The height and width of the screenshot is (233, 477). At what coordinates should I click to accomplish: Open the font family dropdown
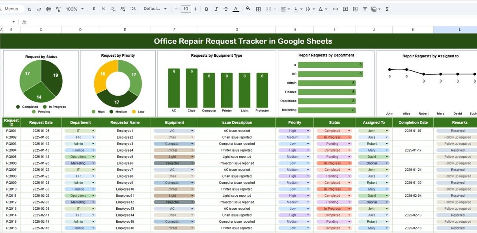click(155, 9)
